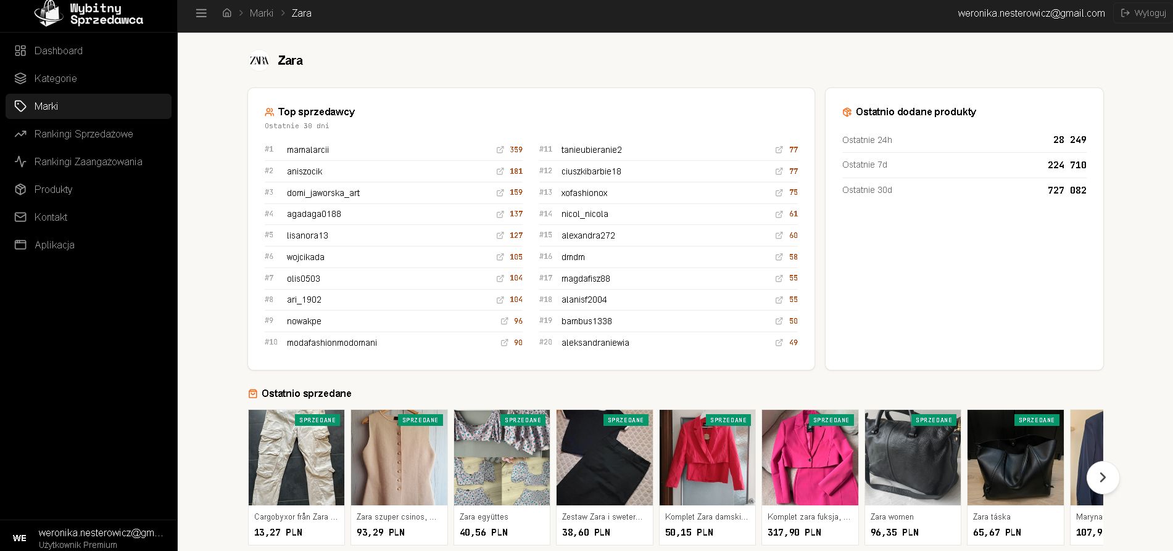
Task: Open Kontakt in the sidebar
Action: coord(88,217)
